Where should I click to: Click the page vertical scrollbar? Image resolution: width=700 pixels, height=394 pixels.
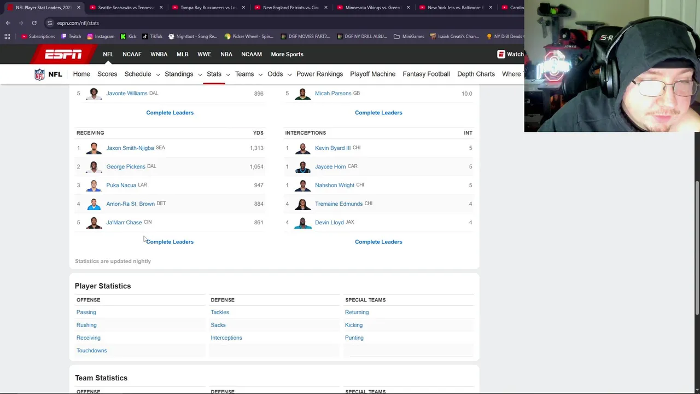[x=697, y=248]
